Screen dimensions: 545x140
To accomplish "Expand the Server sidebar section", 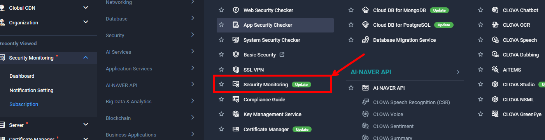I will [86, 125].
